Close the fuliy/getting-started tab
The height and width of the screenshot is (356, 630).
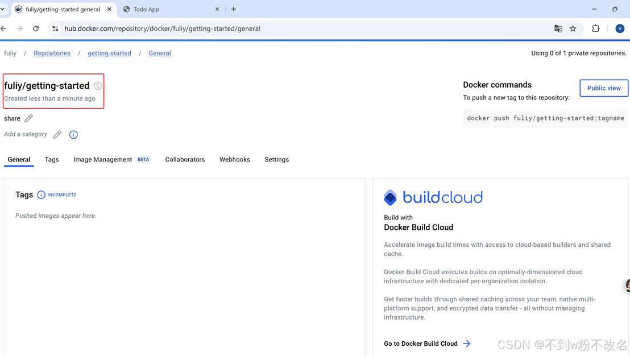click(x=109, y=9)
